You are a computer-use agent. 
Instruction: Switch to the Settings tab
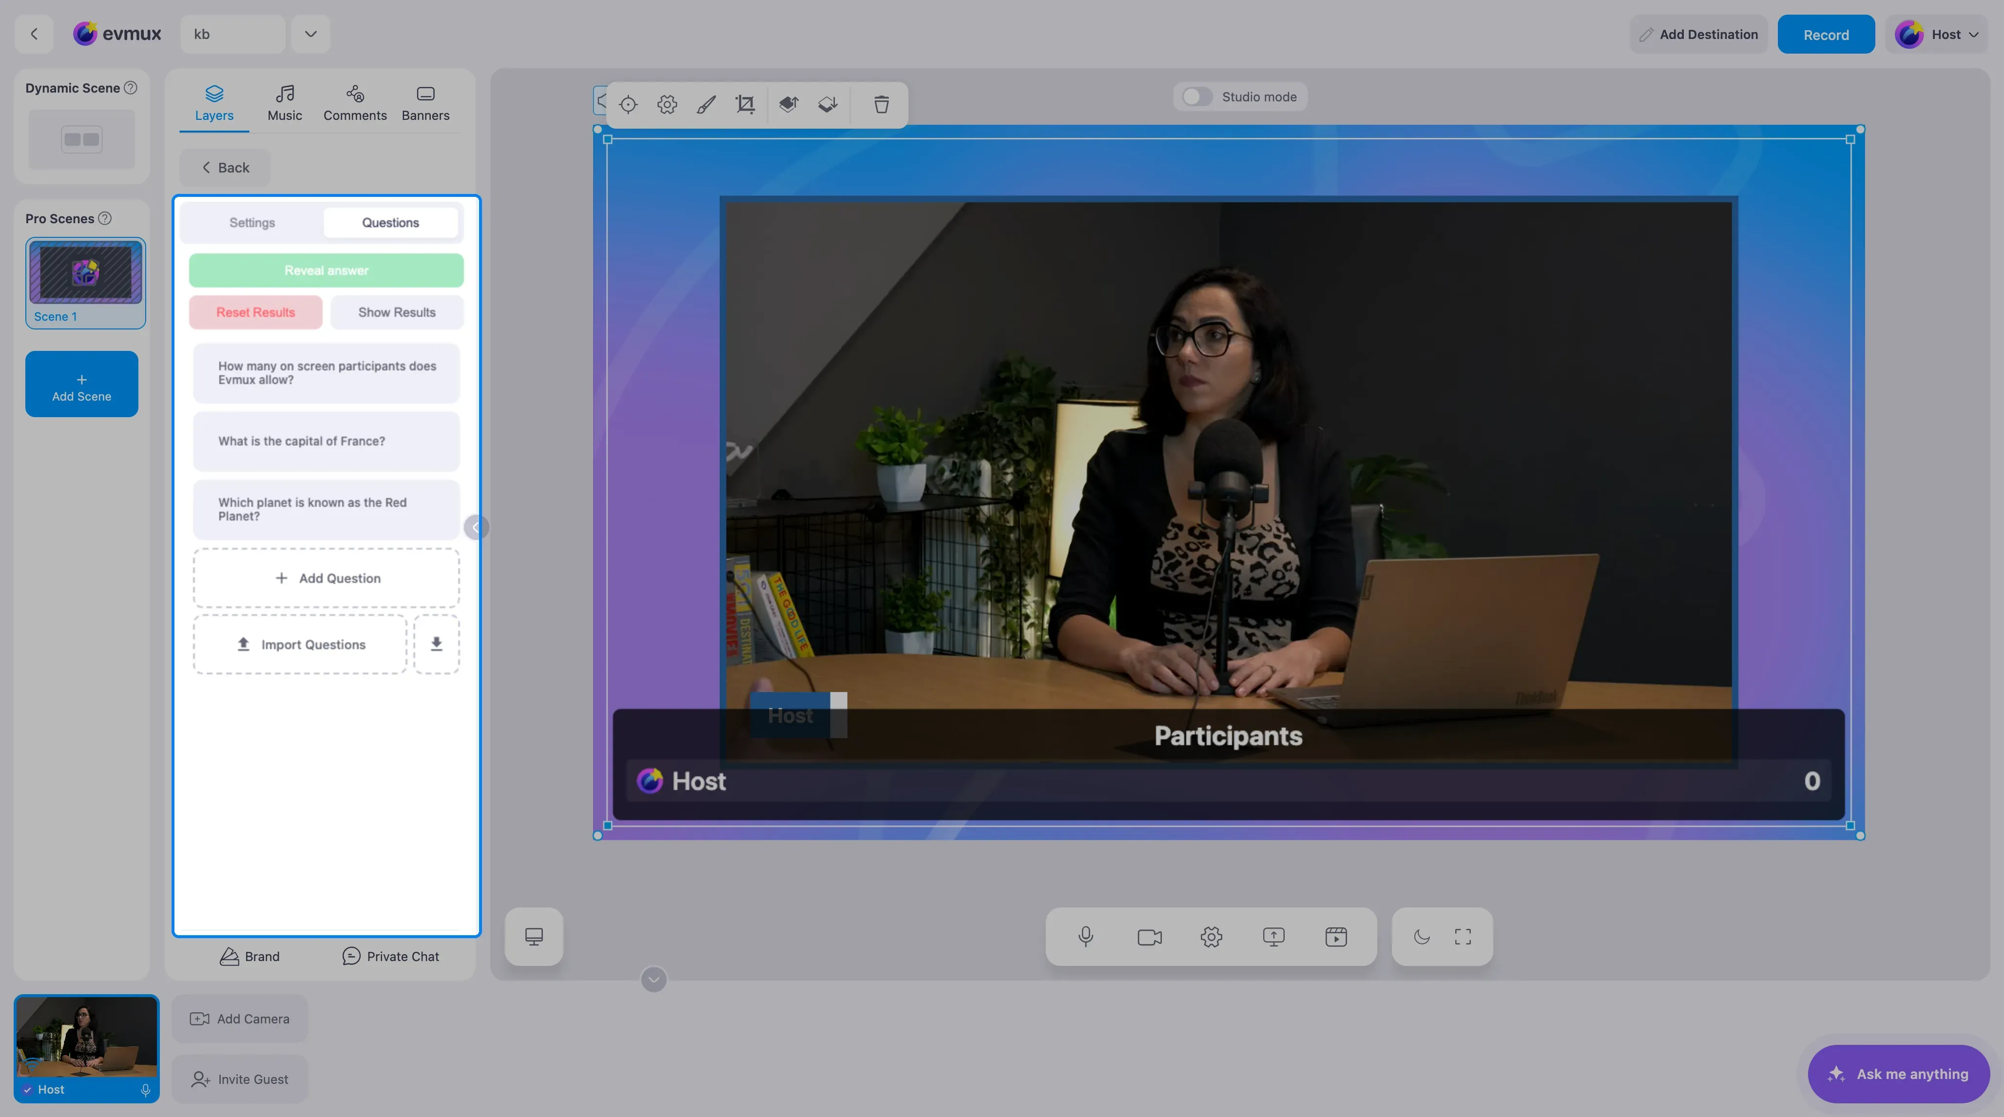[x=252, y=223]
